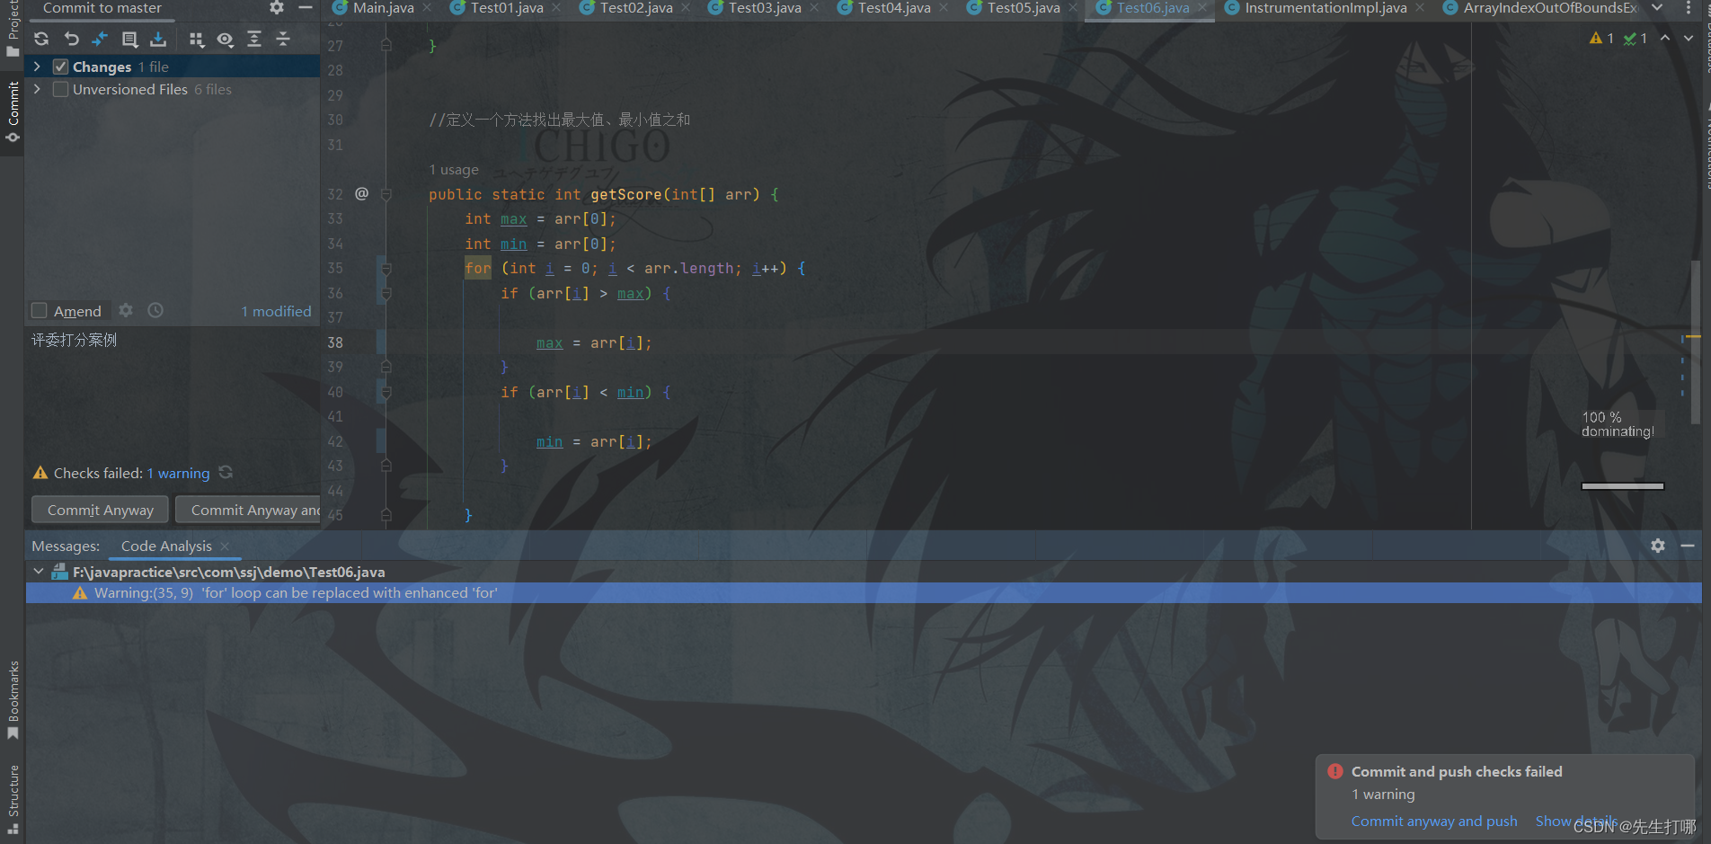Screen dimensions: 1711x844
Task: Close the Code Analysis tab
Action: pos(225,546)
